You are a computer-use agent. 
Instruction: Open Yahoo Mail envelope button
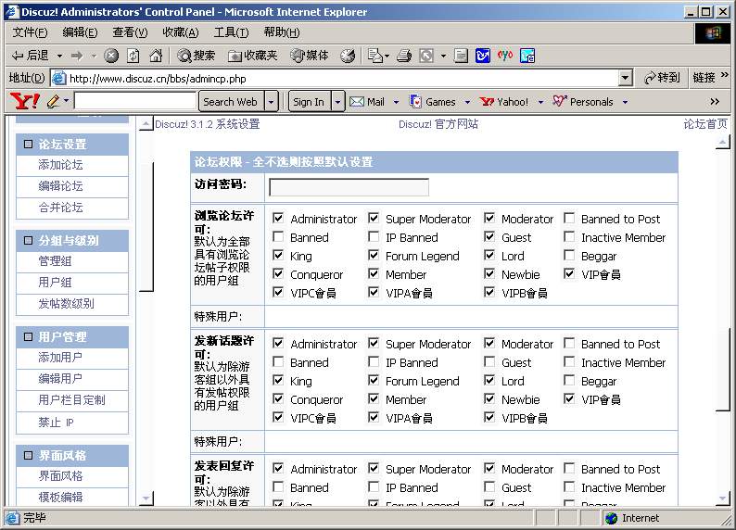pos(367,102)
